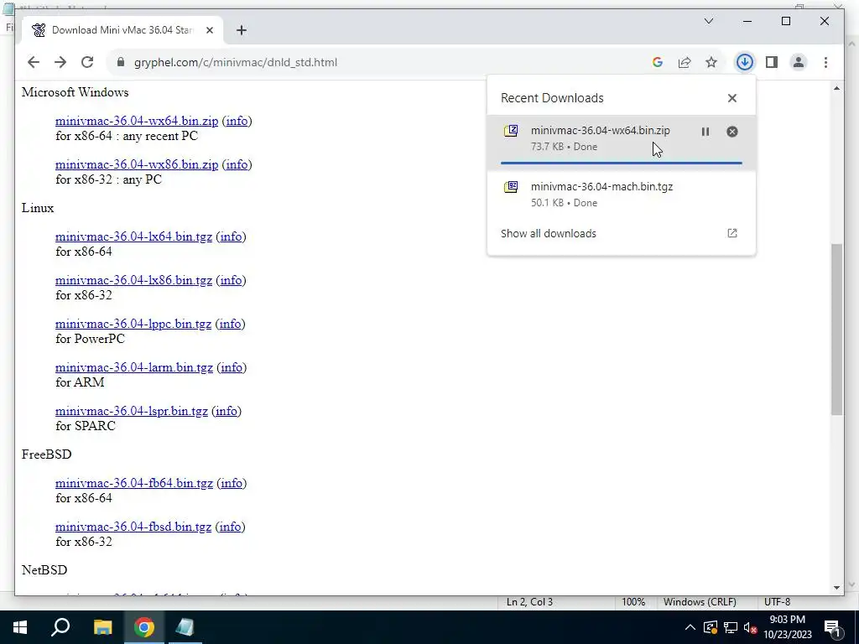This screenshot has width=859, height=644.
Task: View site information via lock icon
Action: (x=121, y=62)
